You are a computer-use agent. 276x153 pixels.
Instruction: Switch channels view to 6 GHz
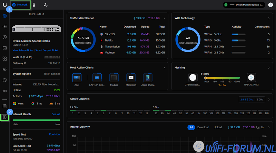click(260, 99)
